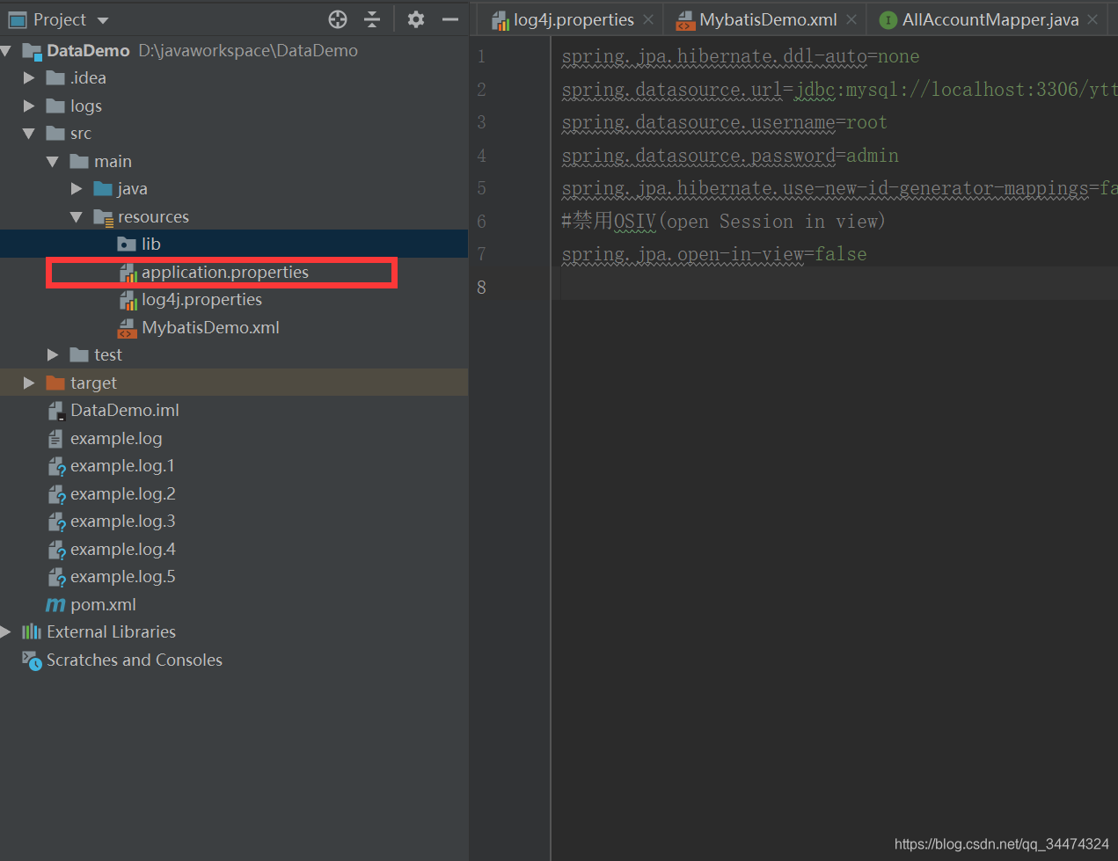Click the blue java source folder icon

pyautogui.click(x=103, y=189)
